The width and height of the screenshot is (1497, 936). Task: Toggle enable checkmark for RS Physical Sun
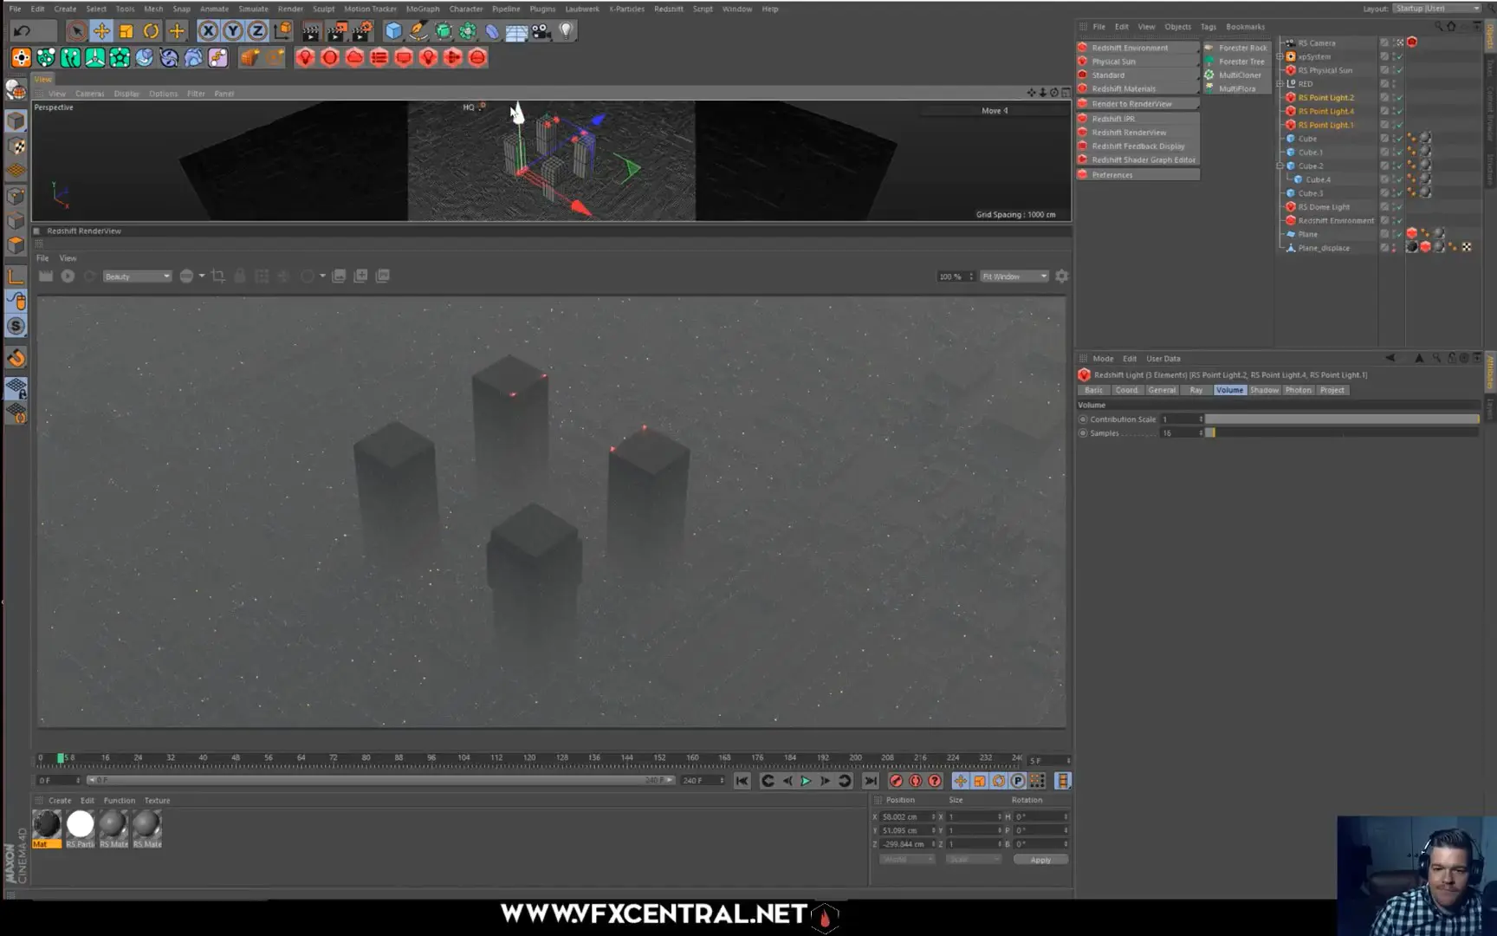pos(1398,70)
